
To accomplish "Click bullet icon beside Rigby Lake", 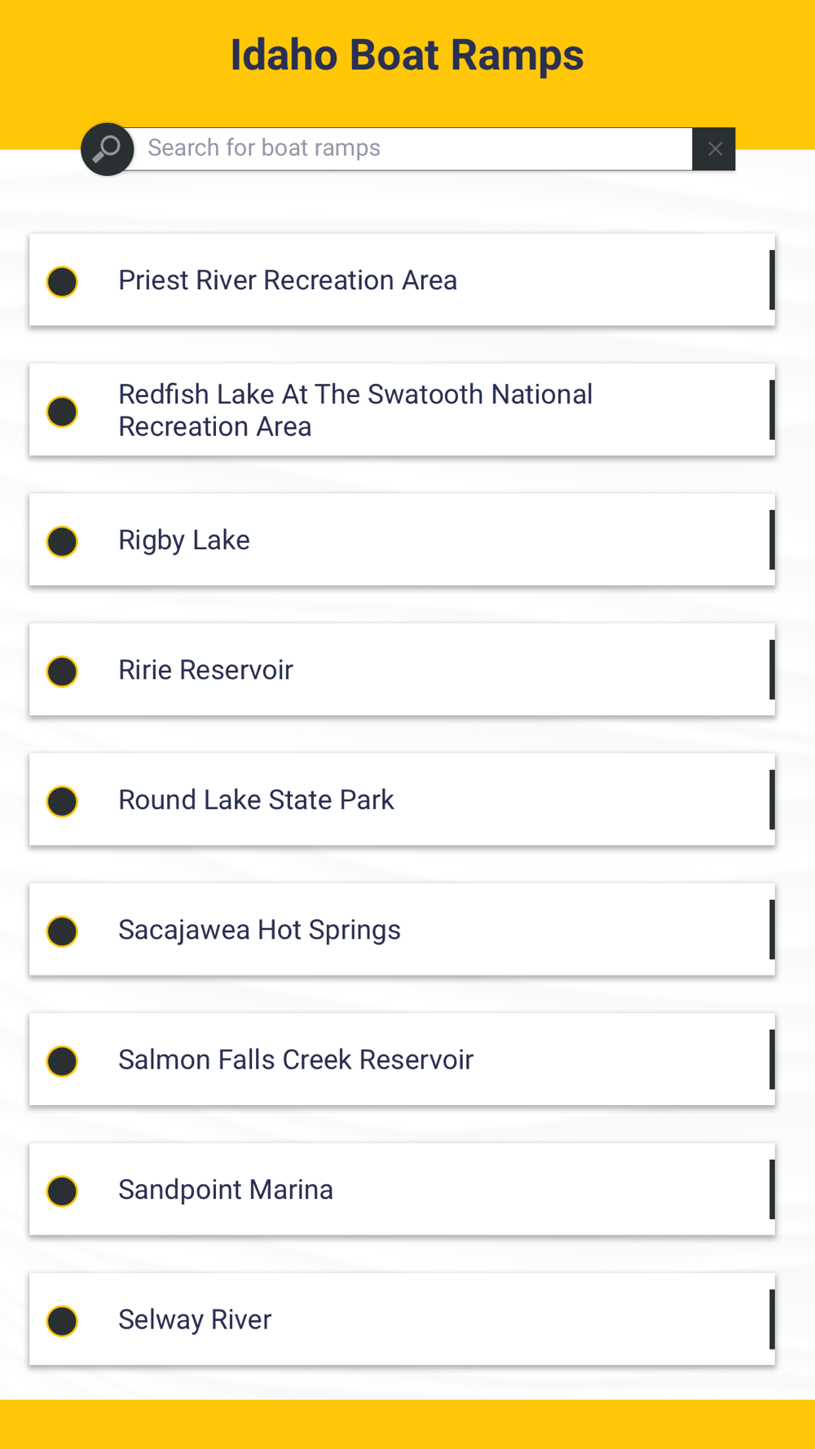I will click(x=62, y=542).
